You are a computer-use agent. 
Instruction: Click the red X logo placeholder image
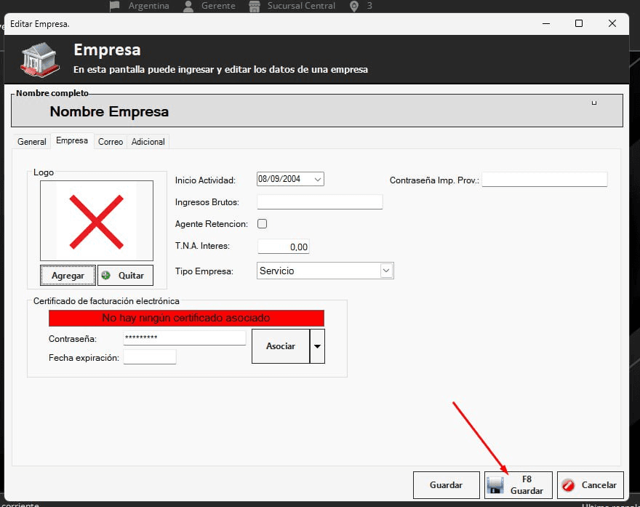[x=97, y=221]
